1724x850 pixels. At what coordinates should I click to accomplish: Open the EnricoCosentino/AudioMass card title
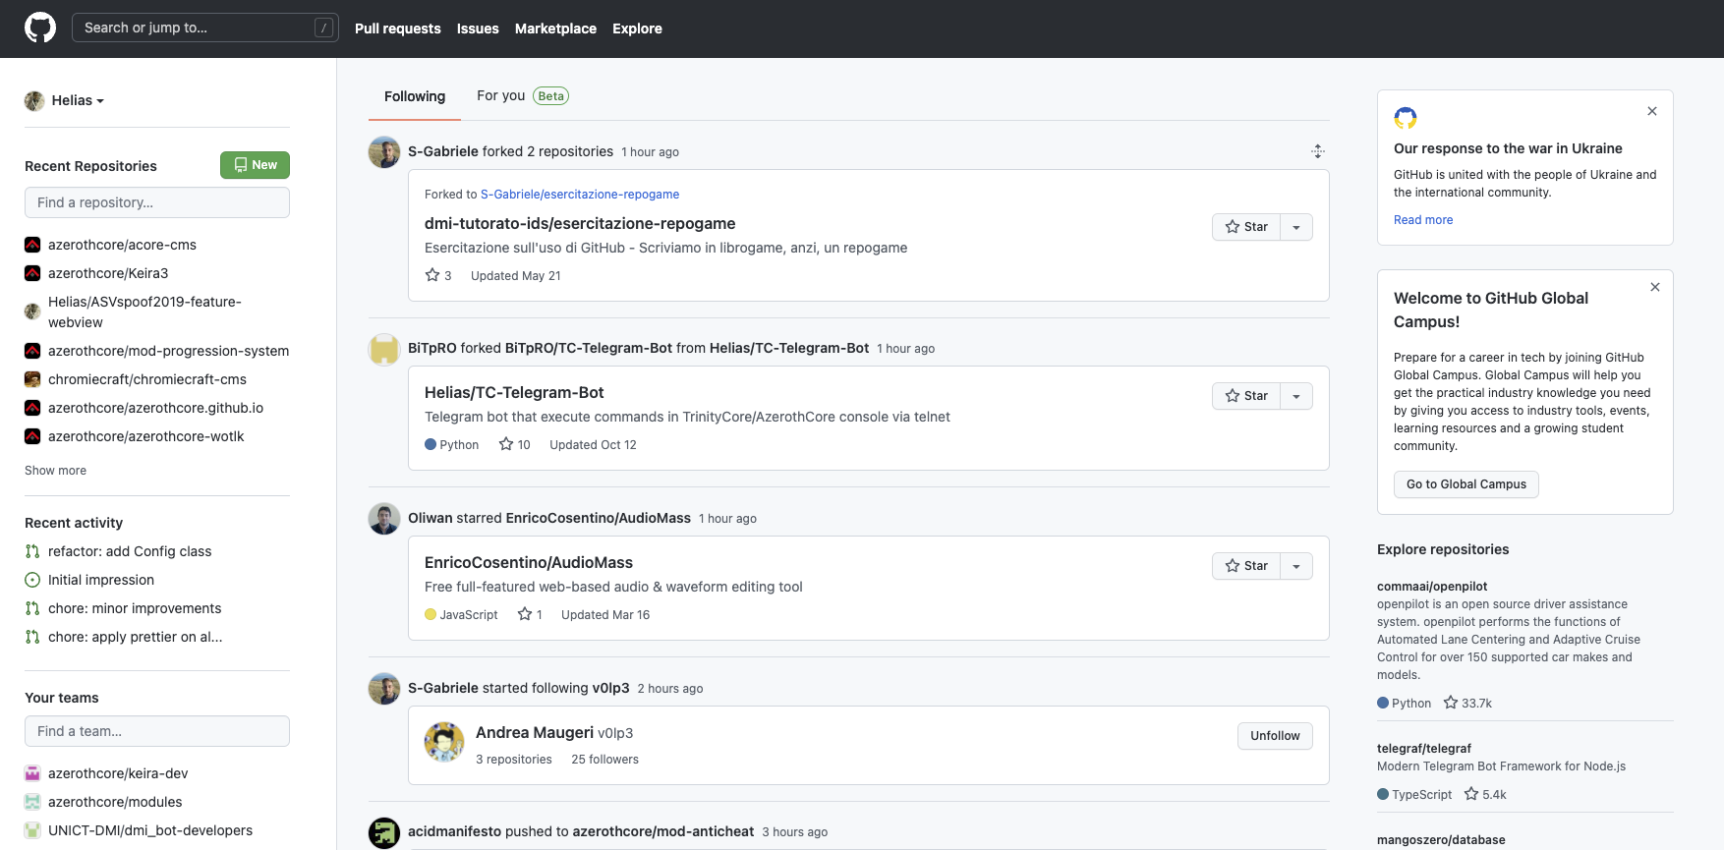[529, 562]
